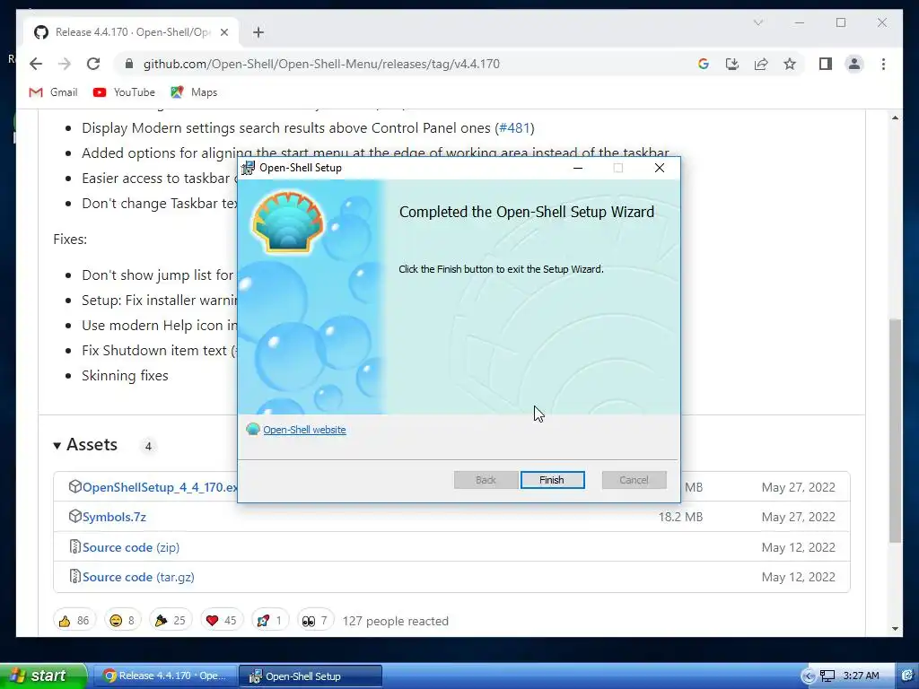
Task: Click the thumbs up reaction 86
Action: [x=74, y=621]
